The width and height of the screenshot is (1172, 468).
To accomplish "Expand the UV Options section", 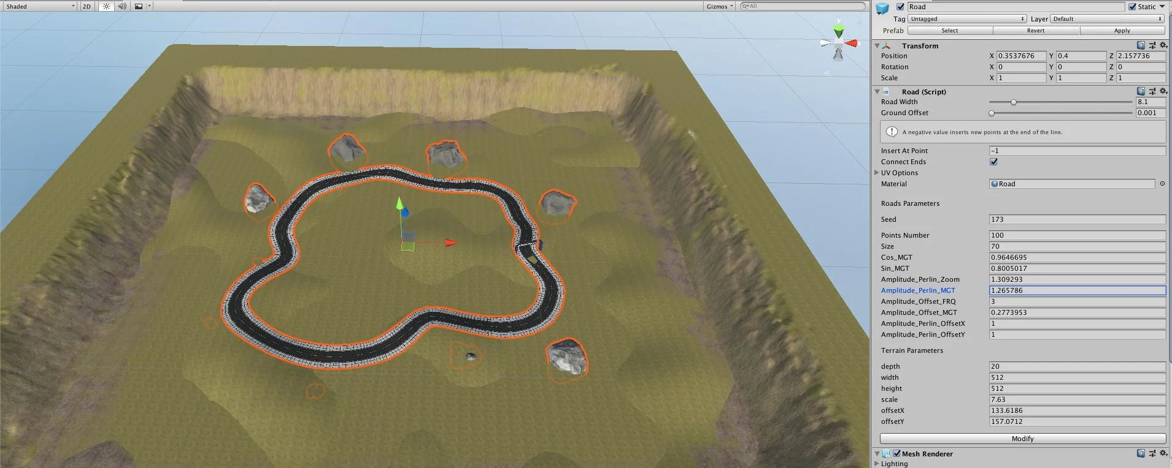I will pos(877,173).
